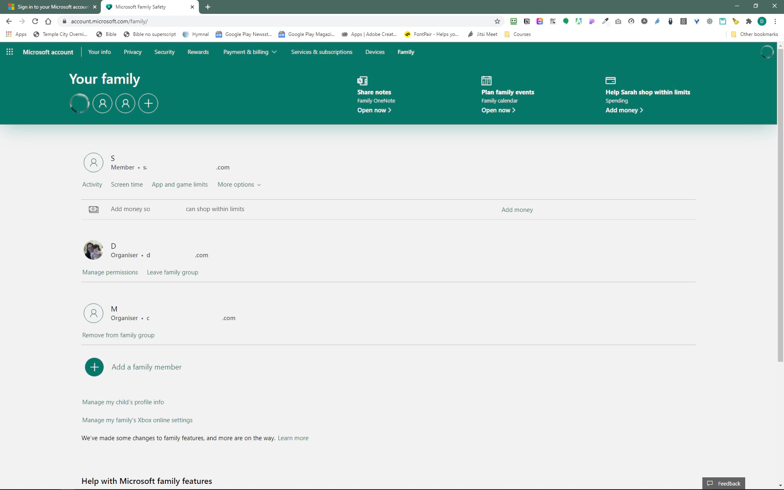The height and width of the screenshot is (490, 784).
Task: Open the Payment and billing dropdown menu
Action: click(x=249, y=51)
